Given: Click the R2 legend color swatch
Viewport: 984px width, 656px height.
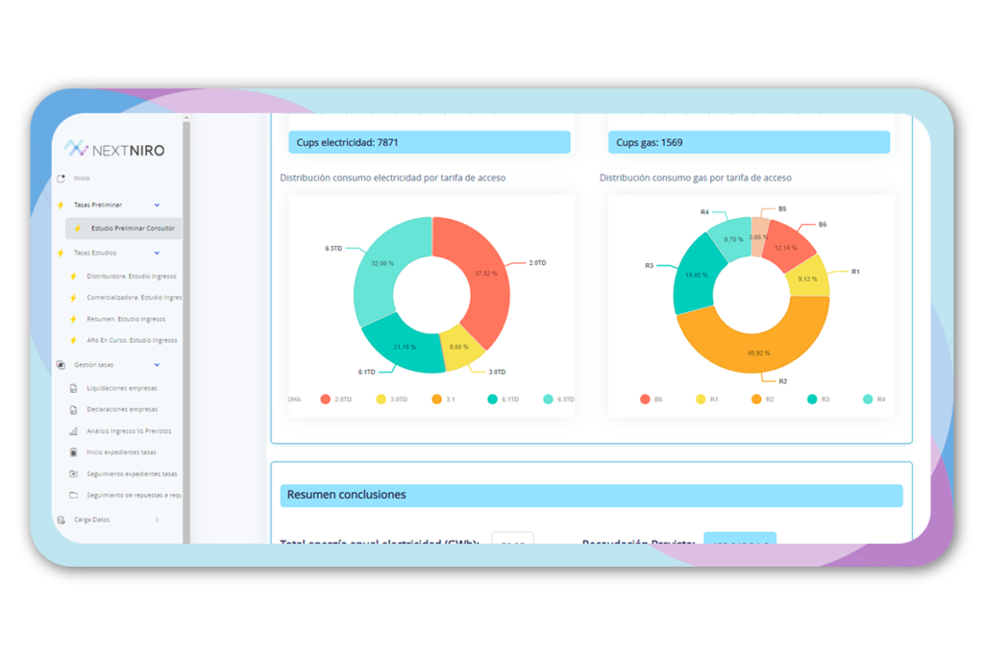Looking at the screenshot, I should click(x=756, y=400).
